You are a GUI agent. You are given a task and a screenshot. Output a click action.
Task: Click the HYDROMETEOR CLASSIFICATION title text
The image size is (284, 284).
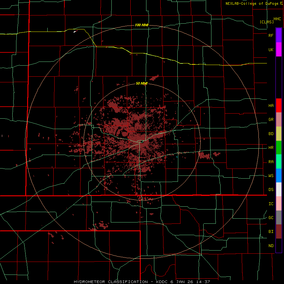click(111, 282)
